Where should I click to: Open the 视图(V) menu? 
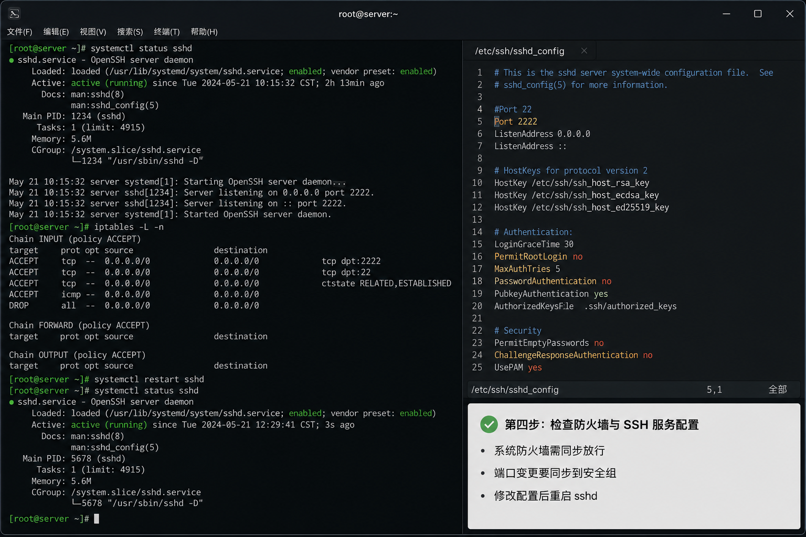click(x=93, y=32)
